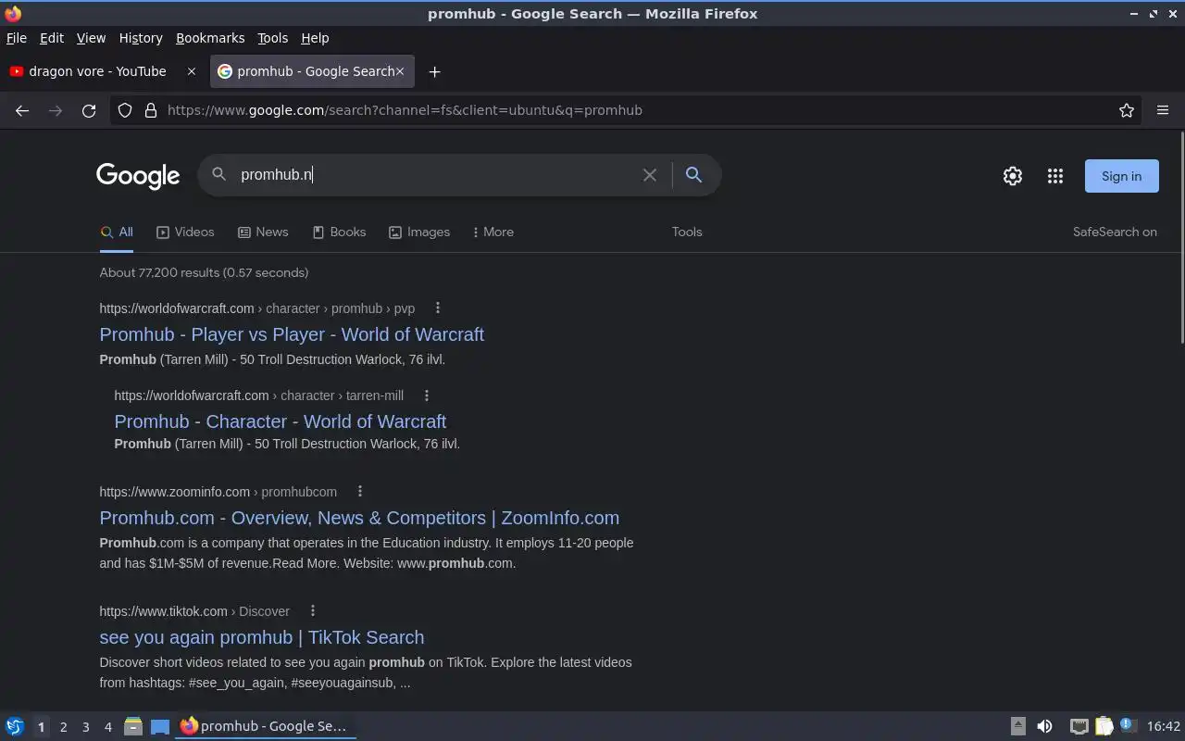Select the Firefox promhub taskbar entry
The width and height of the screenshot is (1185, 741).
tap(265, 726)
